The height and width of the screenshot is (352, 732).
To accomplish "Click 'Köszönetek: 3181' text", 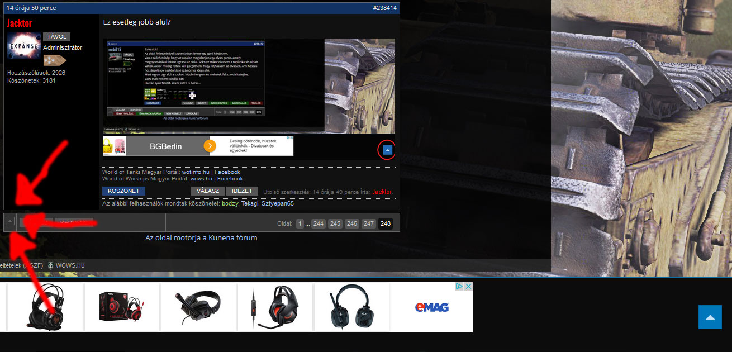I will [x=31, y=80].
